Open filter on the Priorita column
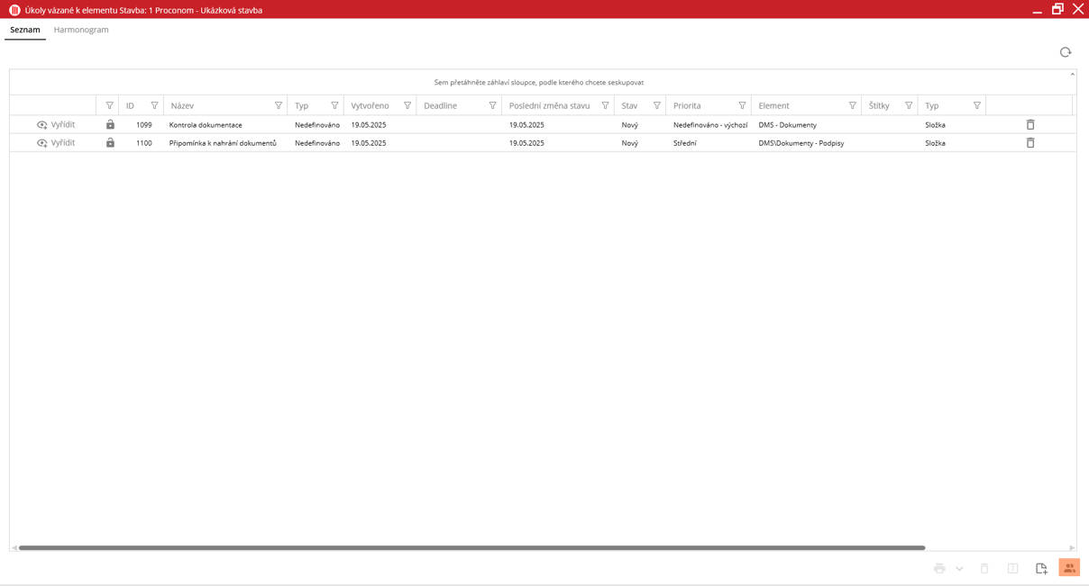Image resolution: width=1089 pixels, height=586 pixels. click(x=742, y=106)
